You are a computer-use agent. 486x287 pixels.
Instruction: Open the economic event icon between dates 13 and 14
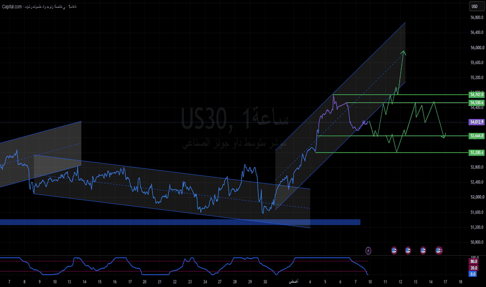coord(423,250)
